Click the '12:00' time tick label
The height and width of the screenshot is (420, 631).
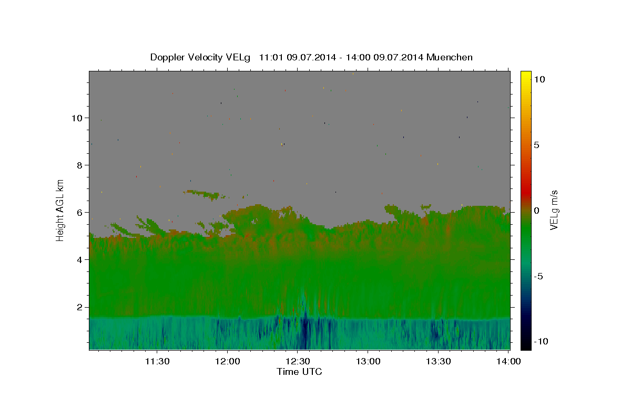coord(227,361)
